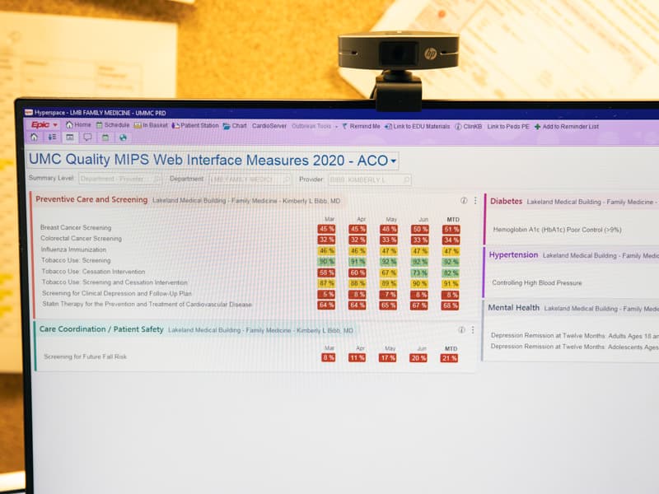
Task: Select Depression Remission Adults measure
Action: [574, 336]
